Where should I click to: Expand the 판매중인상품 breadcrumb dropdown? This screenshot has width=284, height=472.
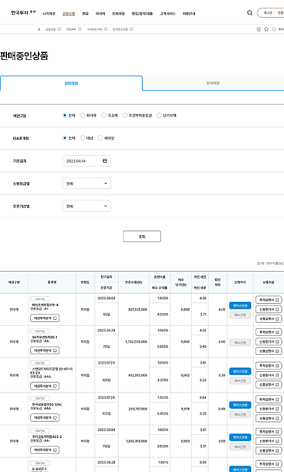[131, 29]
